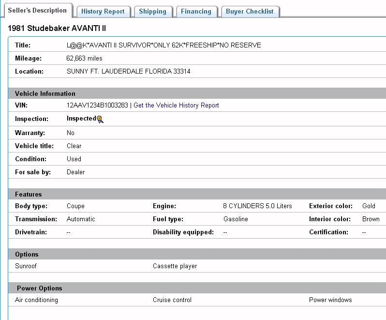The height and width of the screenshot is (320, 386).
Task: Switch to the History Report tab
Action: point(103,12)
